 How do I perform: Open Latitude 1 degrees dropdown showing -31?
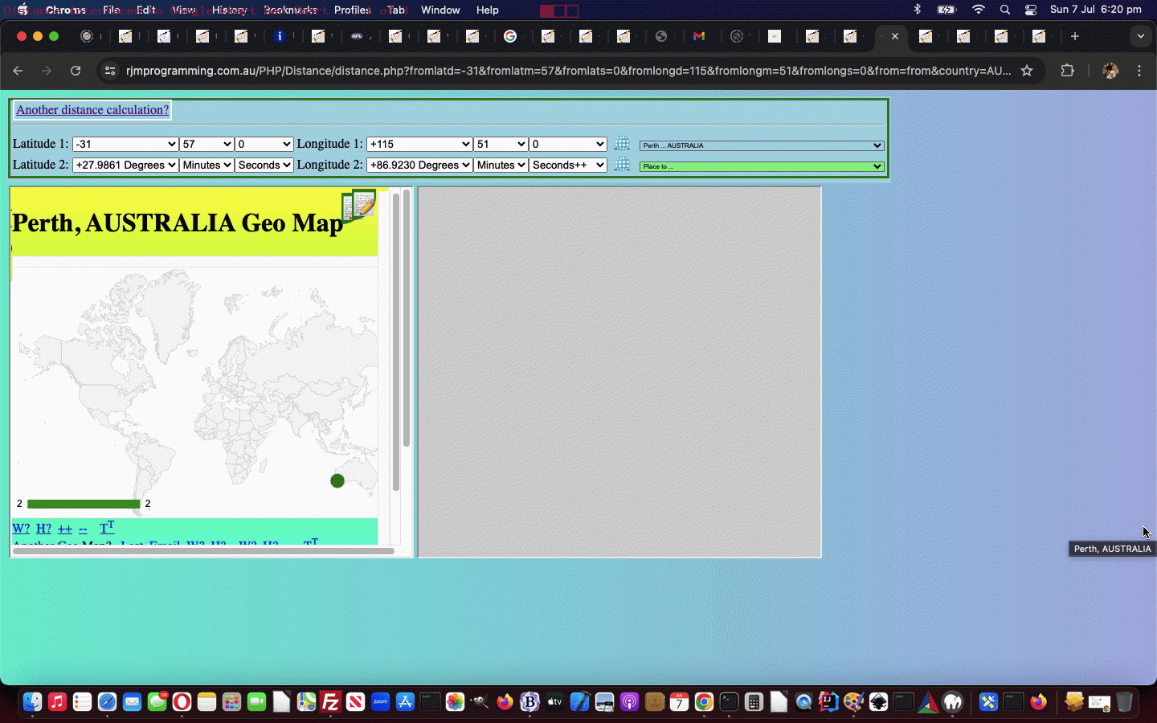click(x=125, y=144)
